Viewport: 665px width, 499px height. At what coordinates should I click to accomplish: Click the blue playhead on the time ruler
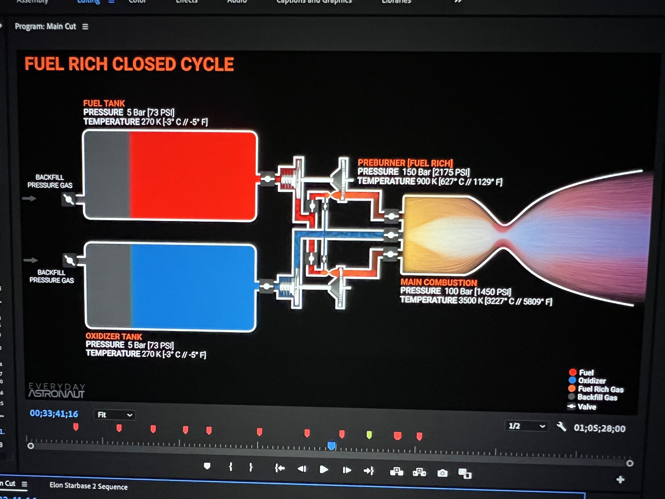coord(331,445)
